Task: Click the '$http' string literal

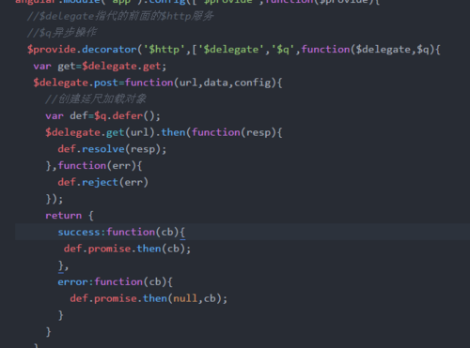Action: coord(164,50)
